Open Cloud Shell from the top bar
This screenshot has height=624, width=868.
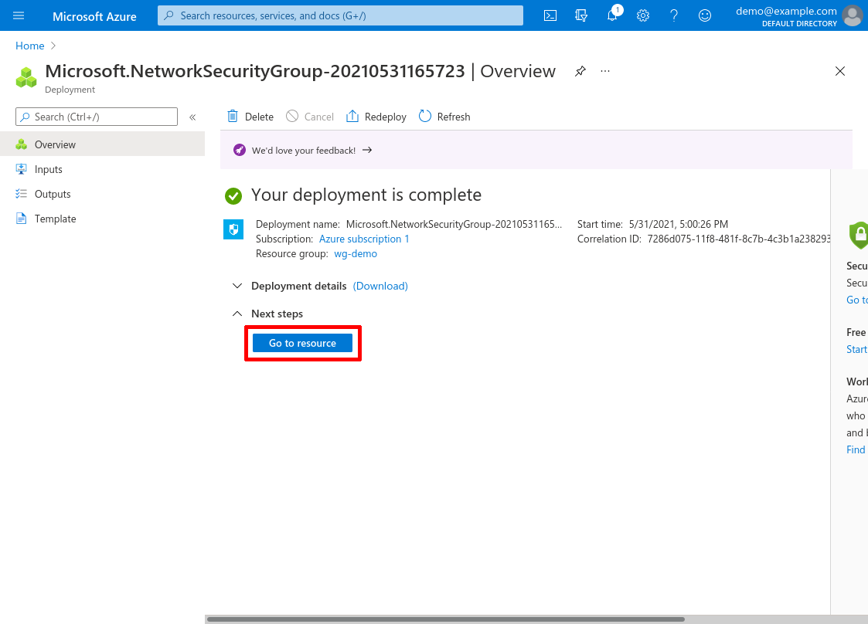pos(550,15)
